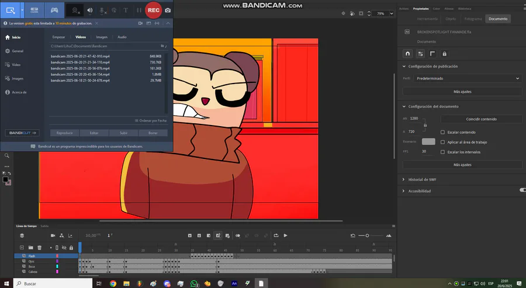This screenshot has height=288, width=526.
Task: Open recording mode dropdown arrow in Bandicam
Action: coord(22,10)
